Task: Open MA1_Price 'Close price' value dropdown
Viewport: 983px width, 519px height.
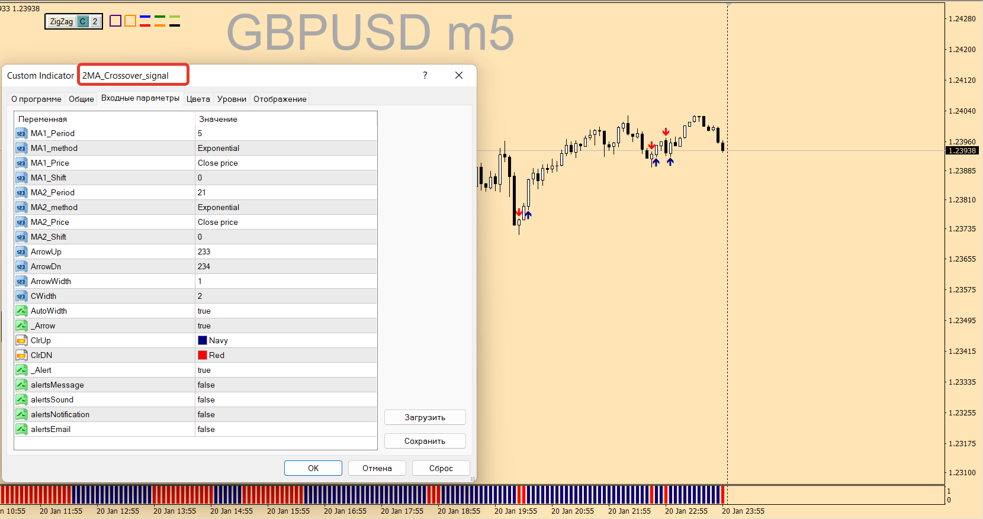Action: pos(286,163)
